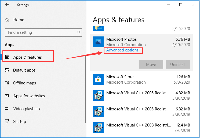Open Default apps section
This screenshot has width=200, height=138.
(24, 70)
